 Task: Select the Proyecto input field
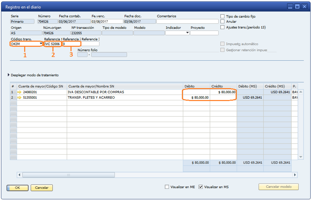pos(204,33)
